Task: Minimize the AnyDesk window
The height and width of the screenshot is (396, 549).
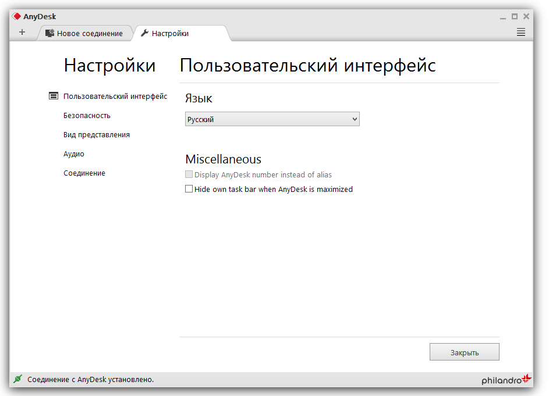Action: click(x=503, y=17)
